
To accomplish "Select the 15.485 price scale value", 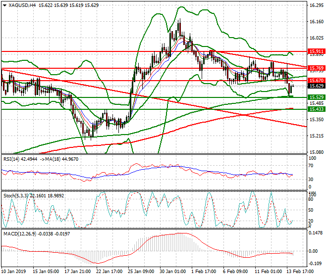I will (317, 103).
